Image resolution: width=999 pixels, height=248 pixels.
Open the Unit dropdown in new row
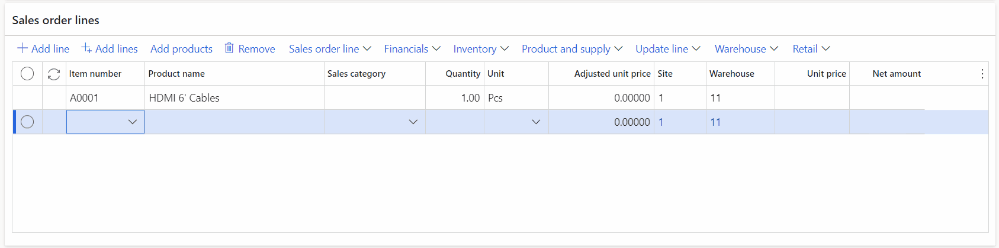(536, 122)
